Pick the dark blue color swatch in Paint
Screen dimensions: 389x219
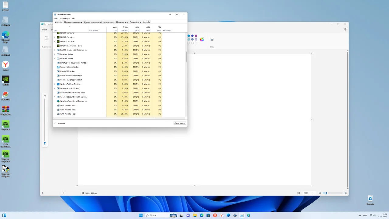(x=192, y=36)
